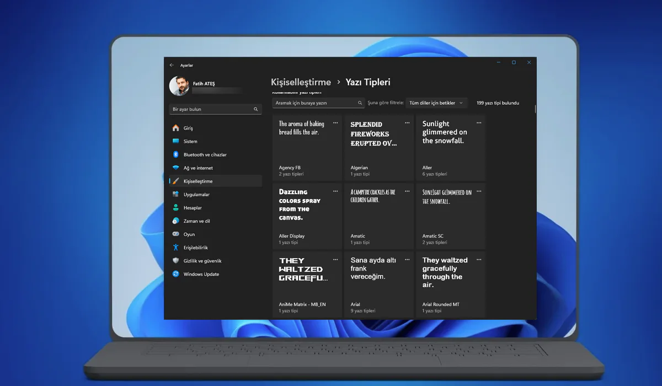Click the font search box
Image resolution: width=662 pixels, height=386 pixels.
tap(317, 103)
